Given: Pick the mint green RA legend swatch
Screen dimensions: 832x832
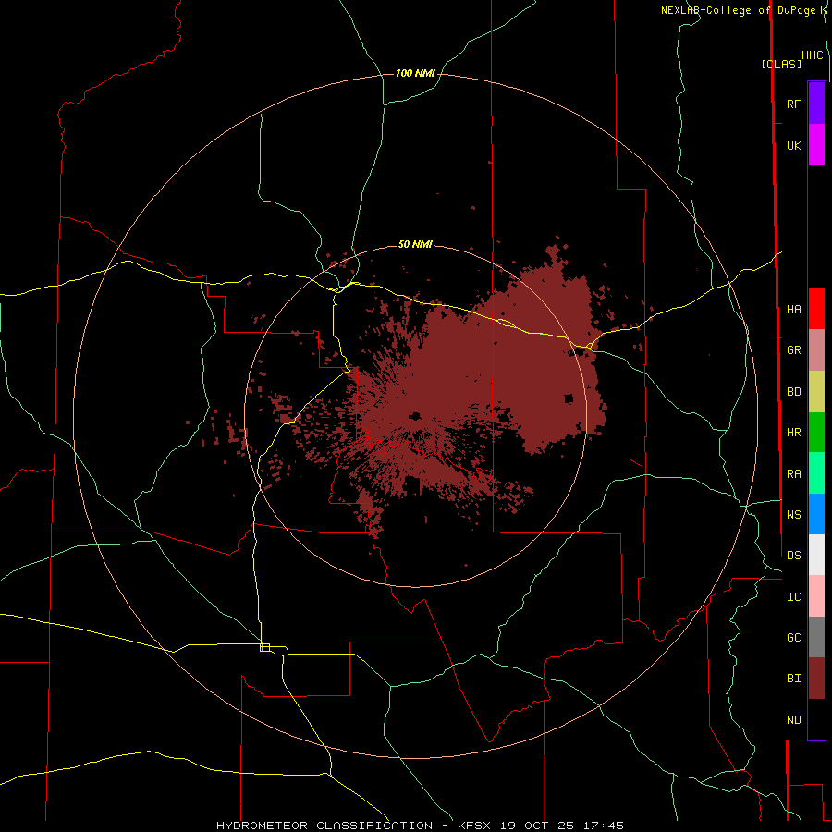Looking at the screenshot, I should coord(816,473).
